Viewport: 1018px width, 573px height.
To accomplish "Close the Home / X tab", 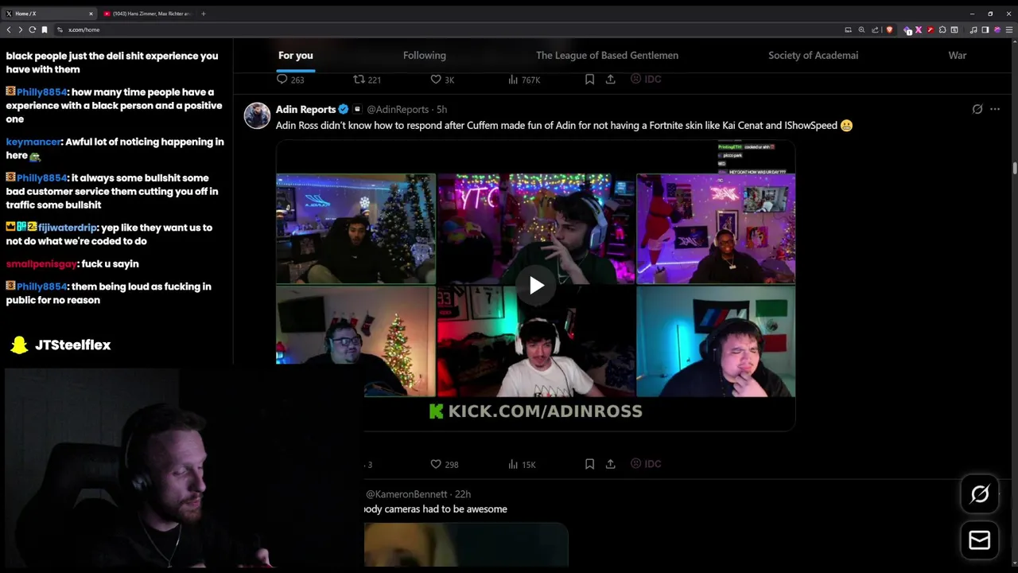I will click(x=91, y=14).
